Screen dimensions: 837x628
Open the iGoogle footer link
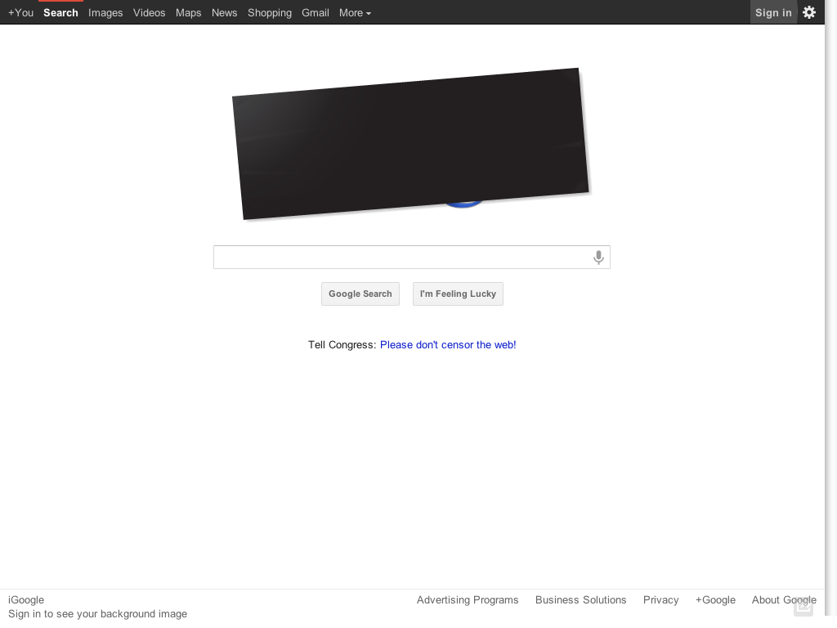[x=26, y=599]
